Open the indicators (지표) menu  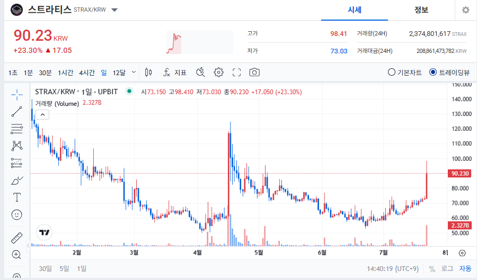174,73
